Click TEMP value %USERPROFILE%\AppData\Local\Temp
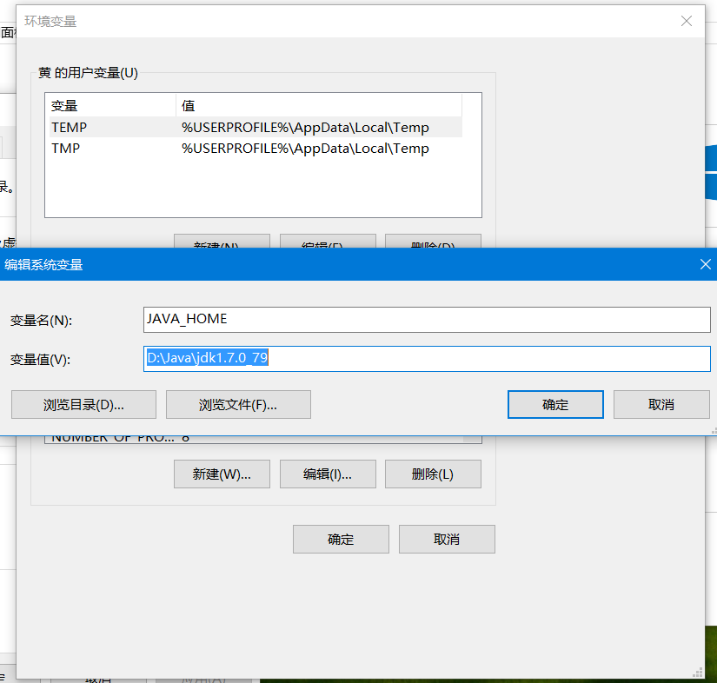 [x=305, y=128]
